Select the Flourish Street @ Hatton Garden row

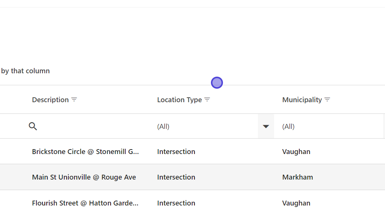85,203
